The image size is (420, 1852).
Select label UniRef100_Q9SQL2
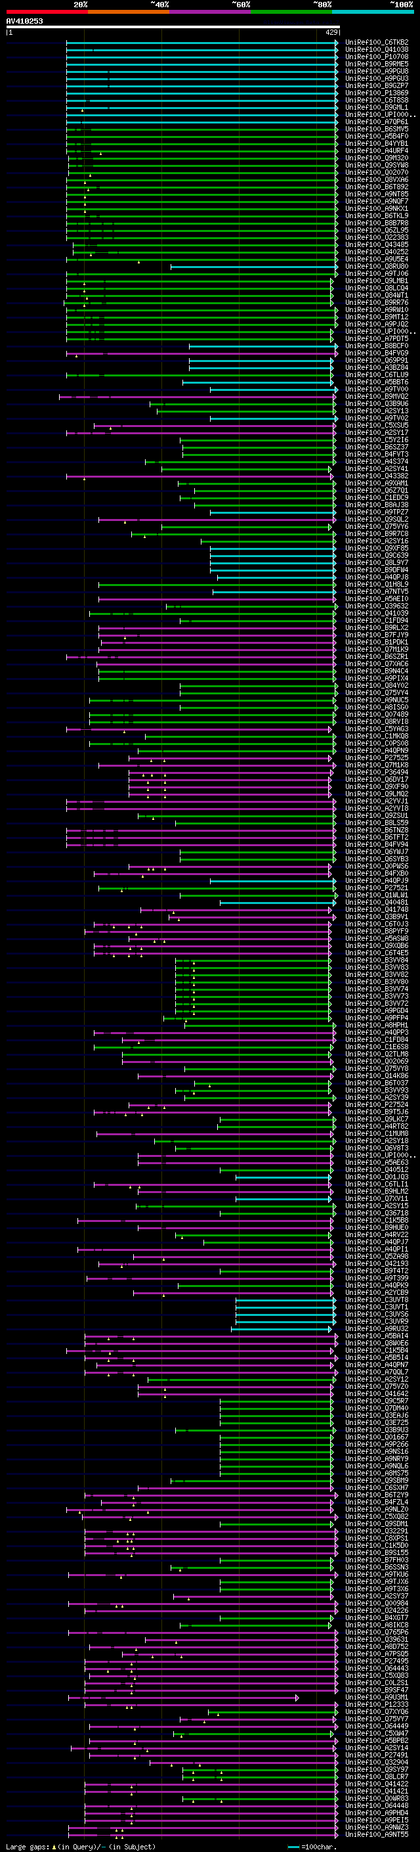point(377,519)
